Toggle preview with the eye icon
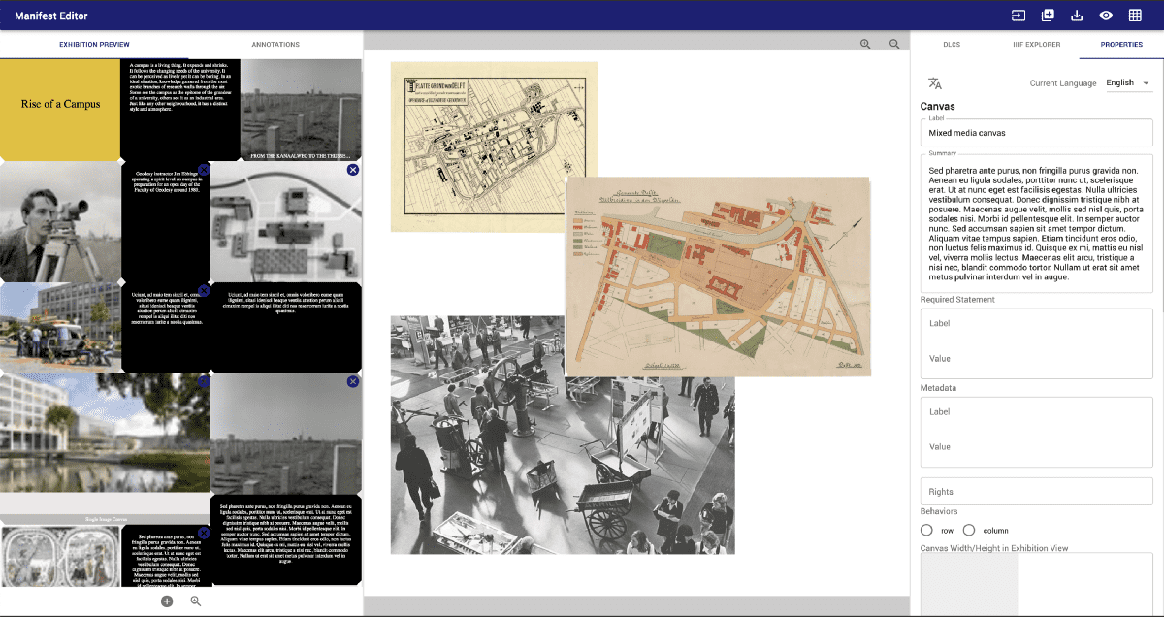The width and height of the screenshot is (1164, 617). tap(1106, 16)
